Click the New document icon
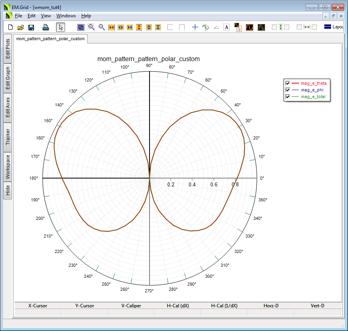 point(11,27)
